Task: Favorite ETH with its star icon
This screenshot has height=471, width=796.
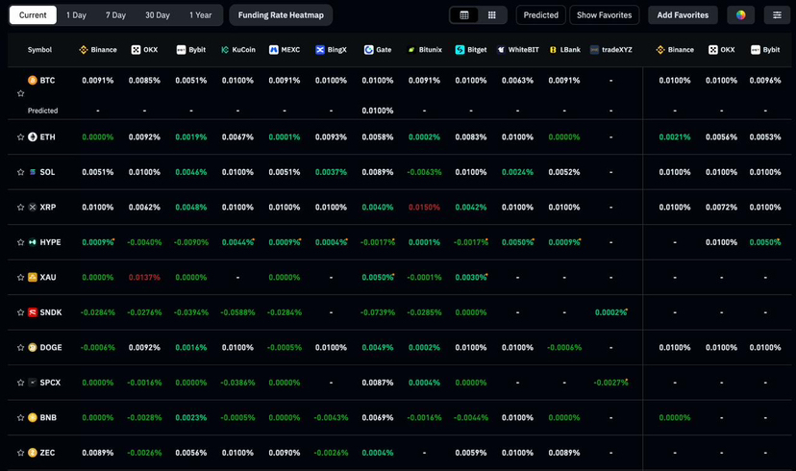Action: point(21,137)
